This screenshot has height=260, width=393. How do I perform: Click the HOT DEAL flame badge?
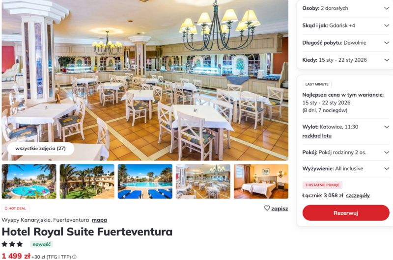16,208
